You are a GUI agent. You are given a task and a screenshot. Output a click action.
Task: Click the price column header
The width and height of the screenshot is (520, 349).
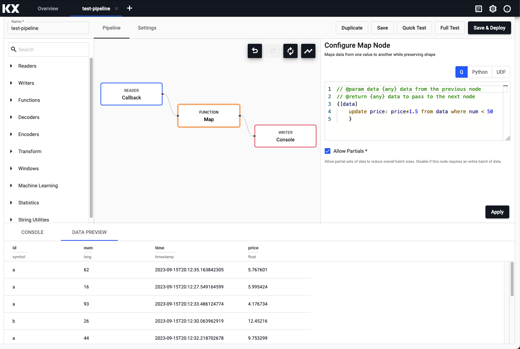(253, 248)
